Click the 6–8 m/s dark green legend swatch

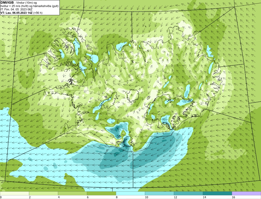point(101,193)
